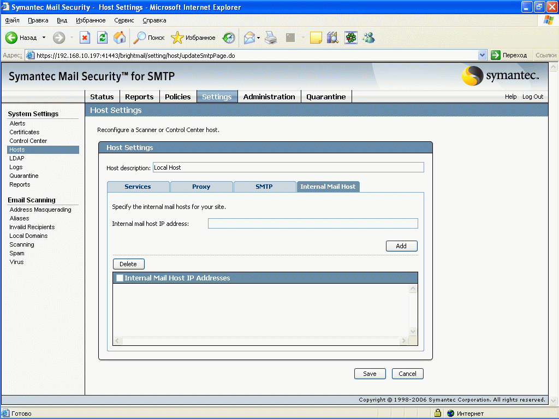Open the Help link
Viewport: 559px width, 419px height.
(x=510, y=97)
